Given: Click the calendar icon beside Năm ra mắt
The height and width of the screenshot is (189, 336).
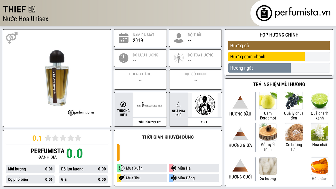Looking at the screenshot, I should point(124,38).
